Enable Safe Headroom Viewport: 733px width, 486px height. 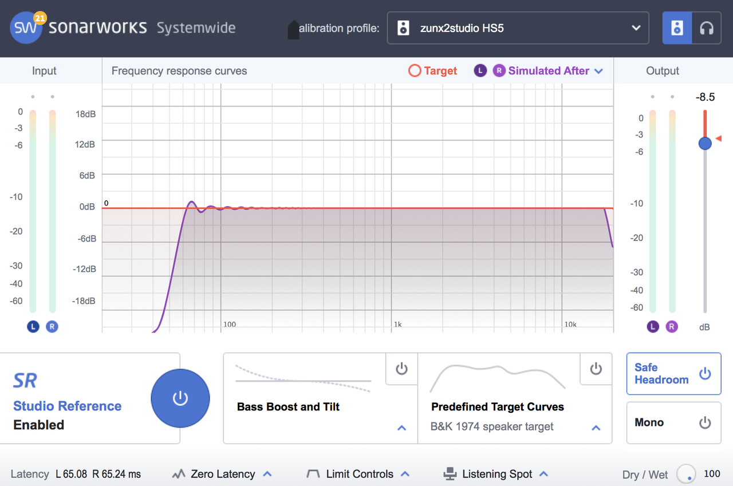coord(673,374)
